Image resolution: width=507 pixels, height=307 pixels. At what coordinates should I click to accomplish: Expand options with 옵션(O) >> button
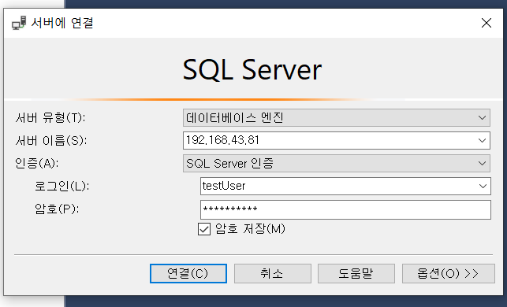pos(448,273)
